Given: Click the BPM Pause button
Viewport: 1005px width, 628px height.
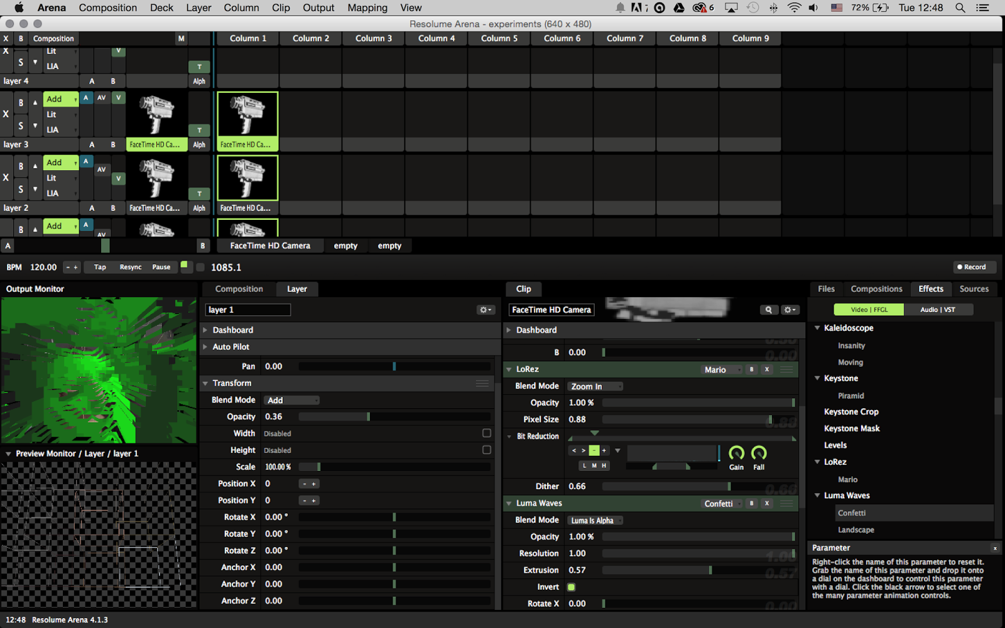Looking at the screenshot, I should tap(161, 267).
